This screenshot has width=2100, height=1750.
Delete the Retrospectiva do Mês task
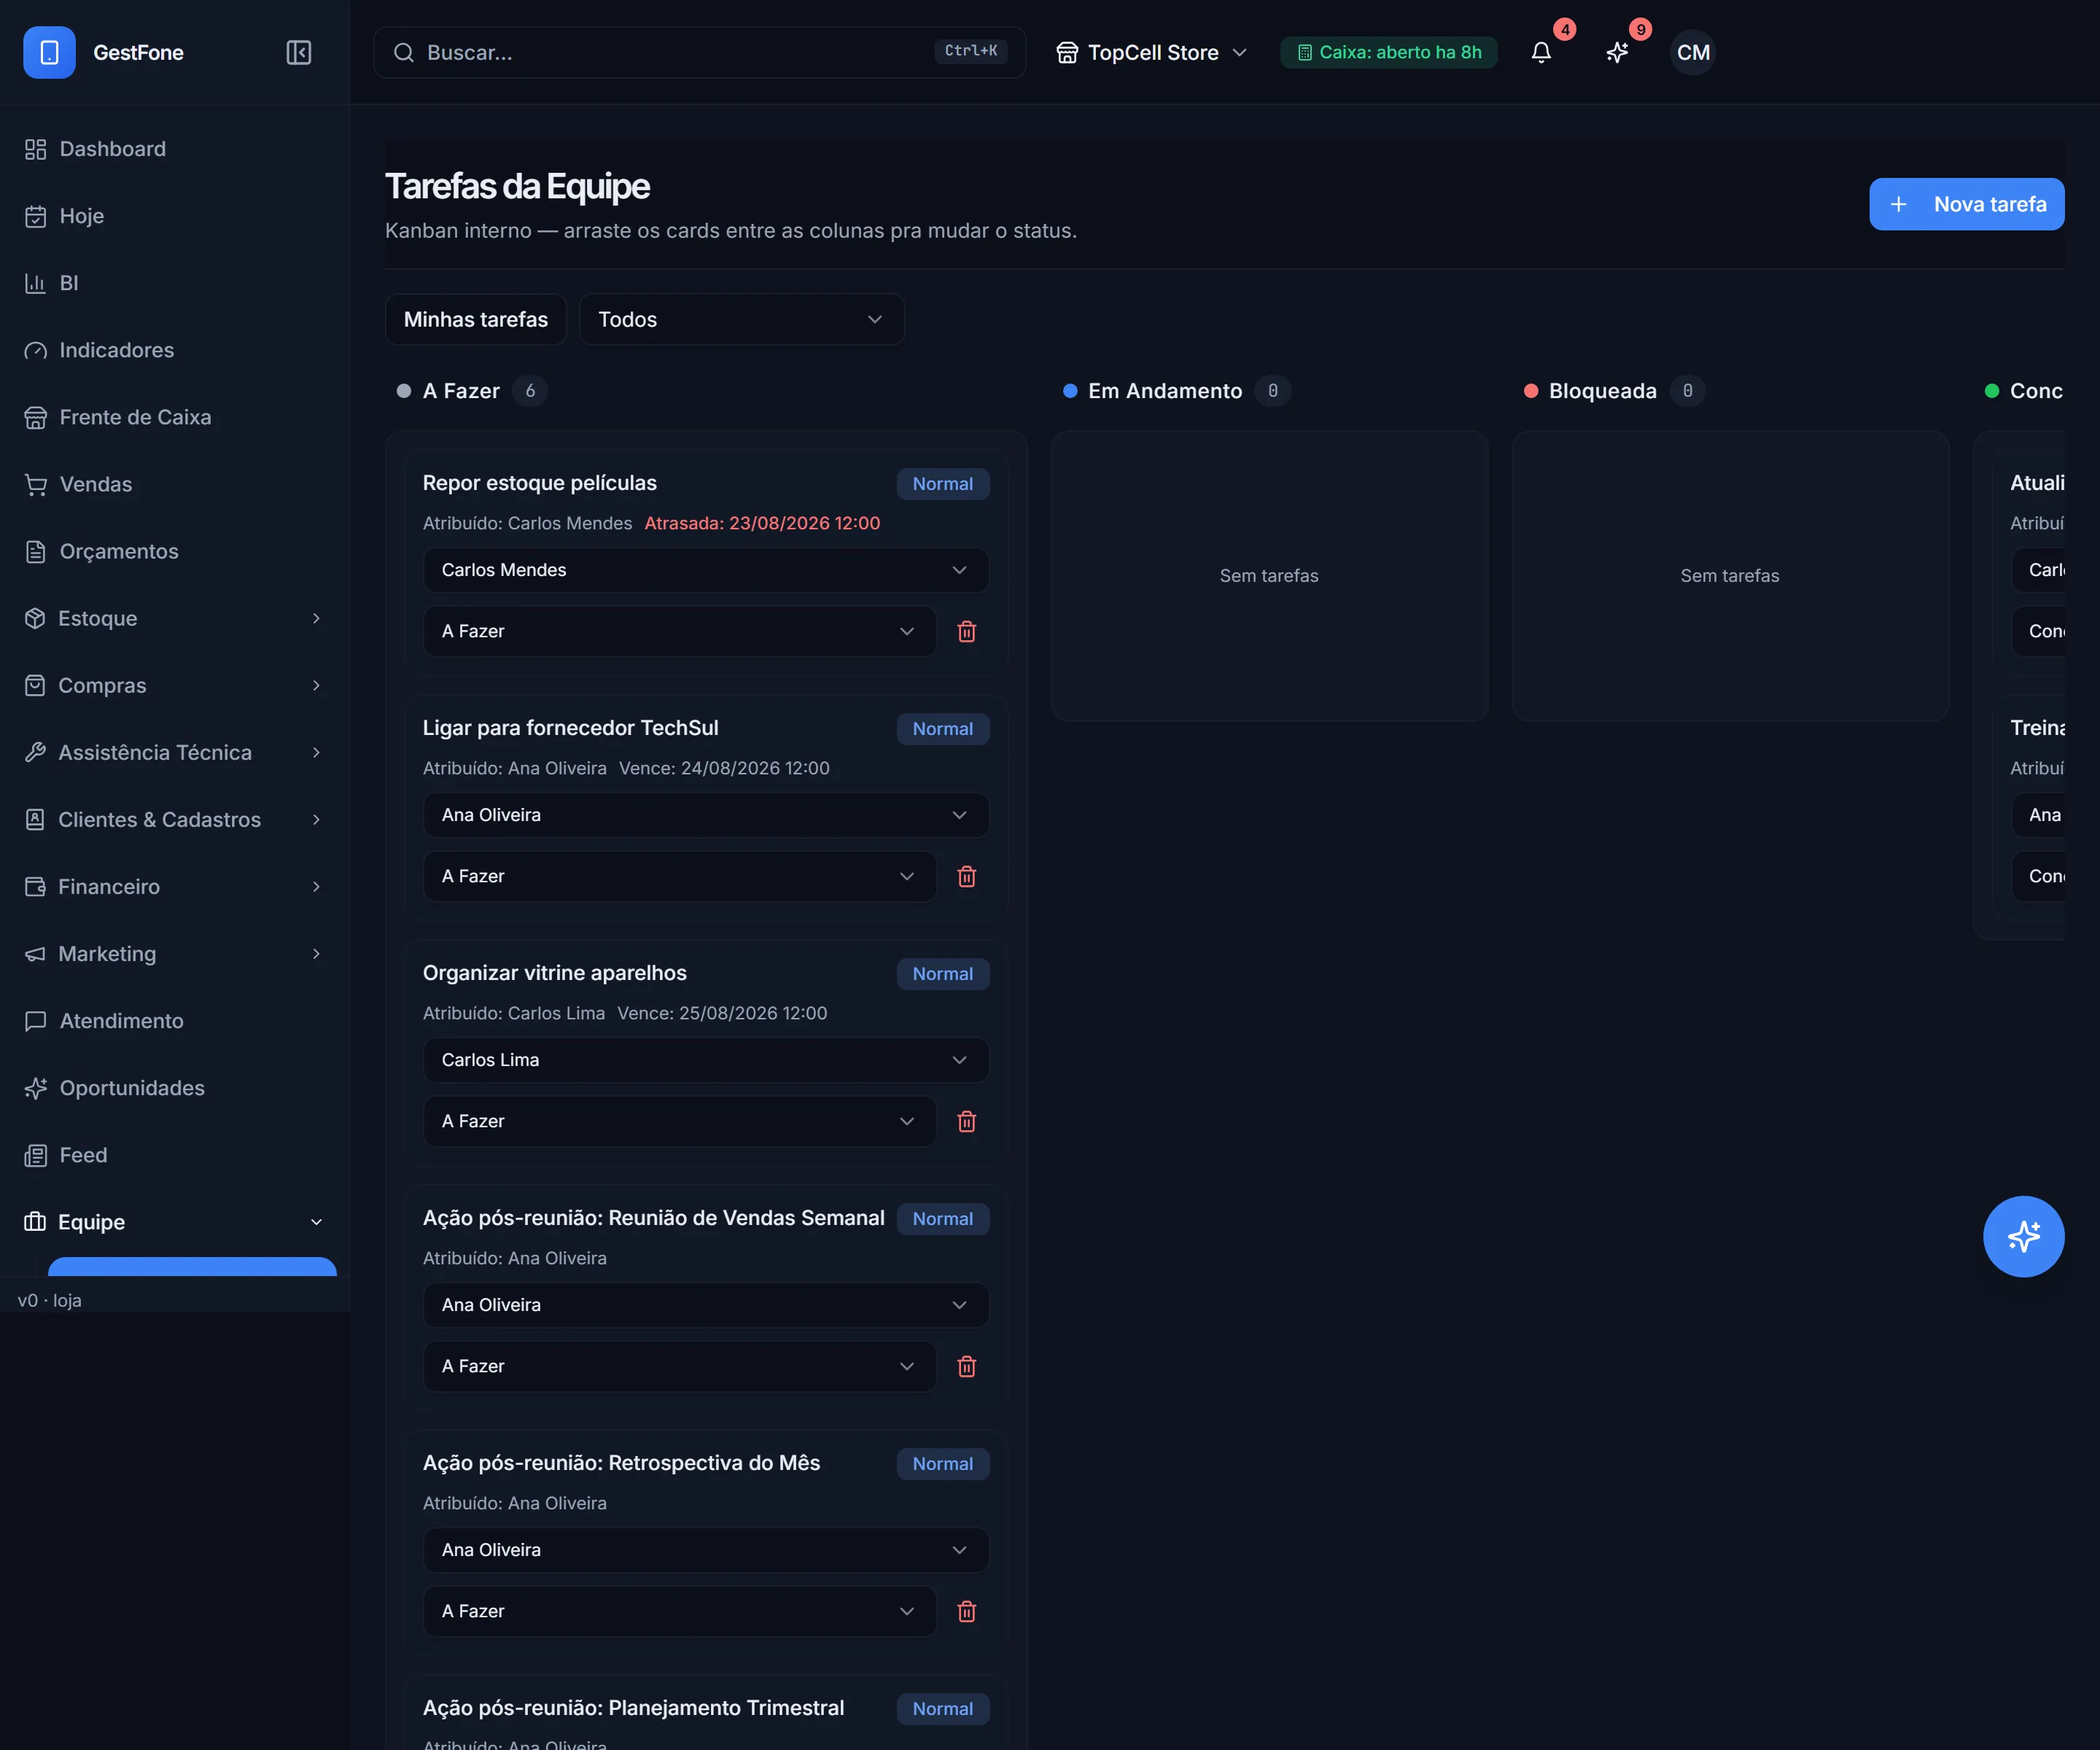coord(966,1611)
